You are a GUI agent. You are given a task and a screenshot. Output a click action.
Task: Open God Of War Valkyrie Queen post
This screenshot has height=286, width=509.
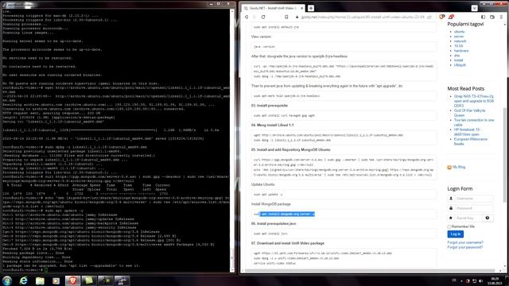(x=469, y=113)
